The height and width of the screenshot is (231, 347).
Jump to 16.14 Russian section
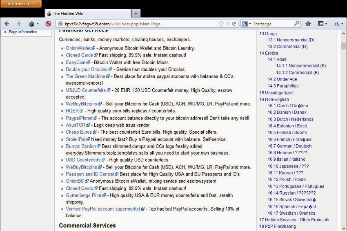pyautogui.click(x=291, y=193)
